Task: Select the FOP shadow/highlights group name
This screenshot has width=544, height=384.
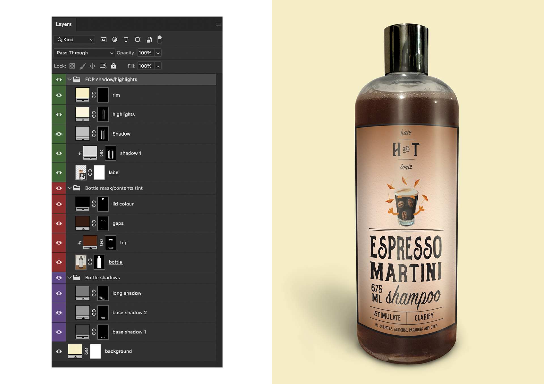Action: click(111, 80)
